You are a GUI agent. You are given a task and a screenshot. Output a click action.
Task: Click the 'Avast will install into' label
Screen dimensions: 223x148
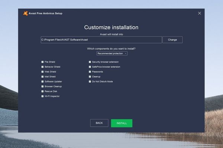click(111, 34)
